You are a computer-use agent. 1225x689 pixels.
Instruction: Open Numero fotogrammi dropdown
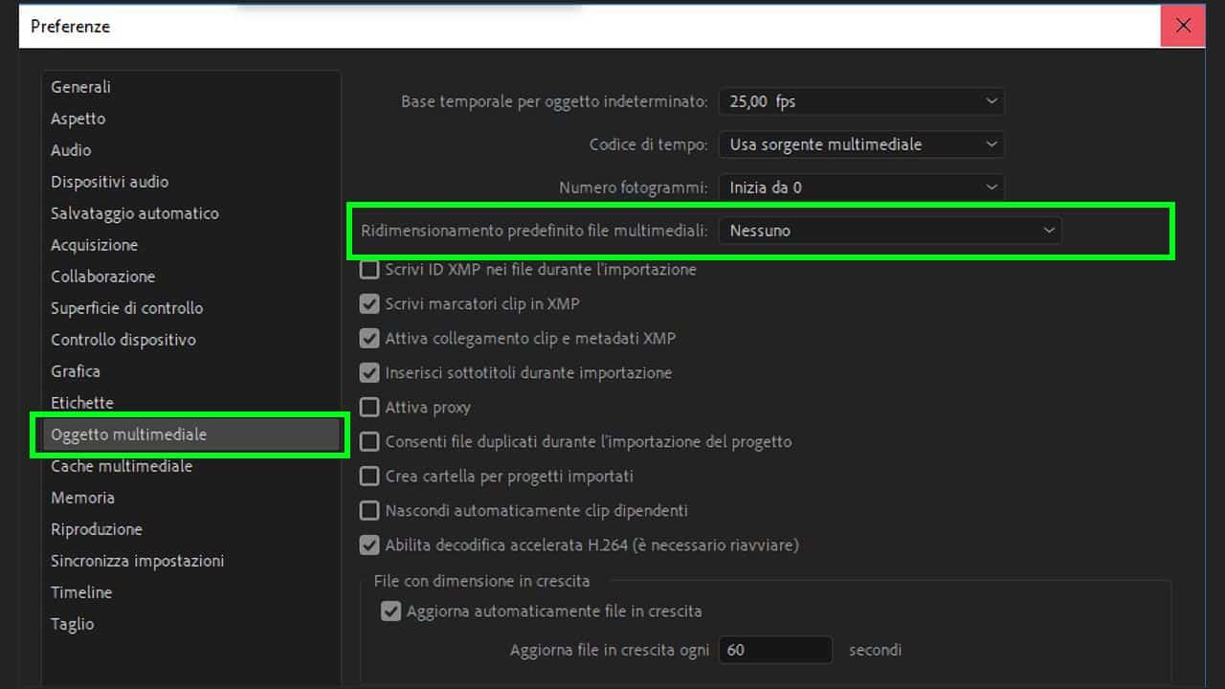(860, 188)
